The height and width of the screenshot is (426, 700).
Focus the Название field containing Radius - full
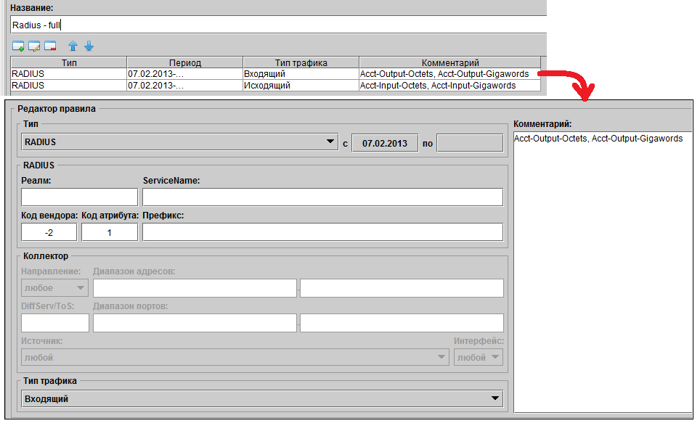279,25
